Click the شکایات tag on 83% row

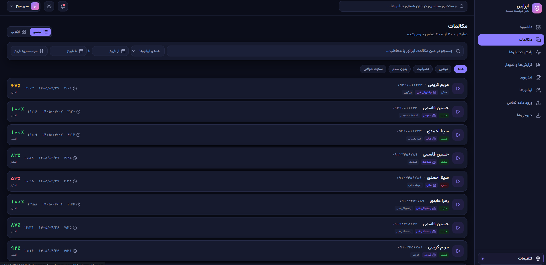click(429, 162)
